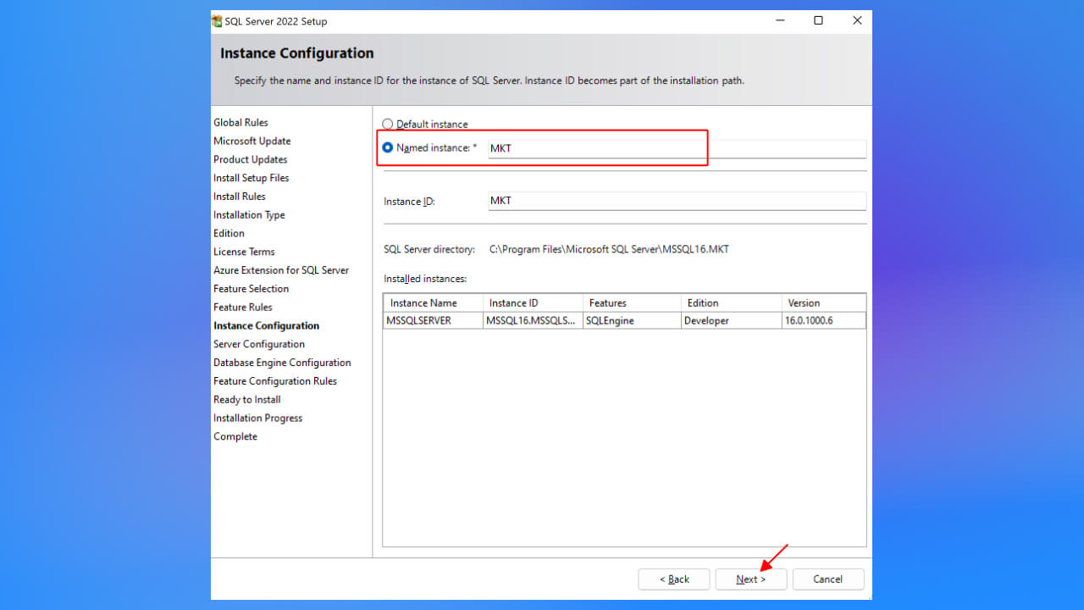The width and height of the screenshot is (1084, 610).
Task: Click the Microsoft Update step
Action: pos(252,141)
